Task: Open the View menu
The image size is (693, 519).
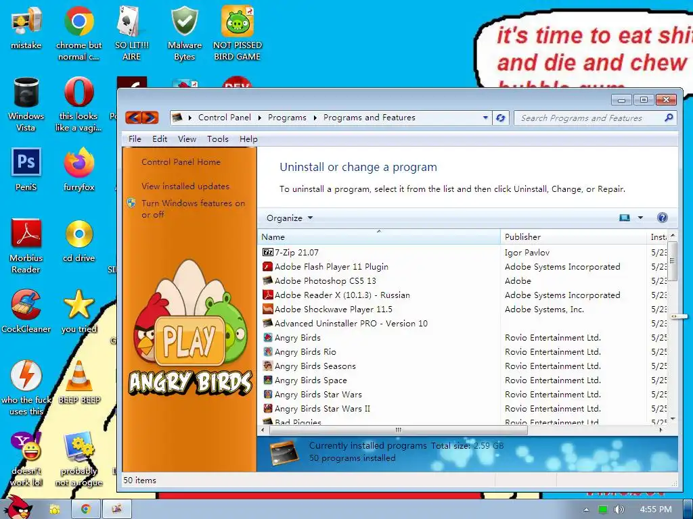Action: (x=187, y=139)
